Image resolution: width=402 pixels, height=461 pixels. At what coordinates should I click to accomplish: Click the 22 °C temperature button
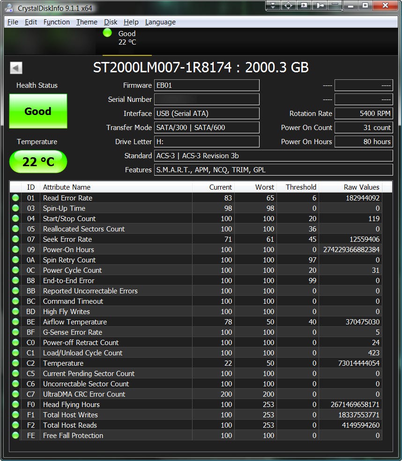(x=38, y=162)
